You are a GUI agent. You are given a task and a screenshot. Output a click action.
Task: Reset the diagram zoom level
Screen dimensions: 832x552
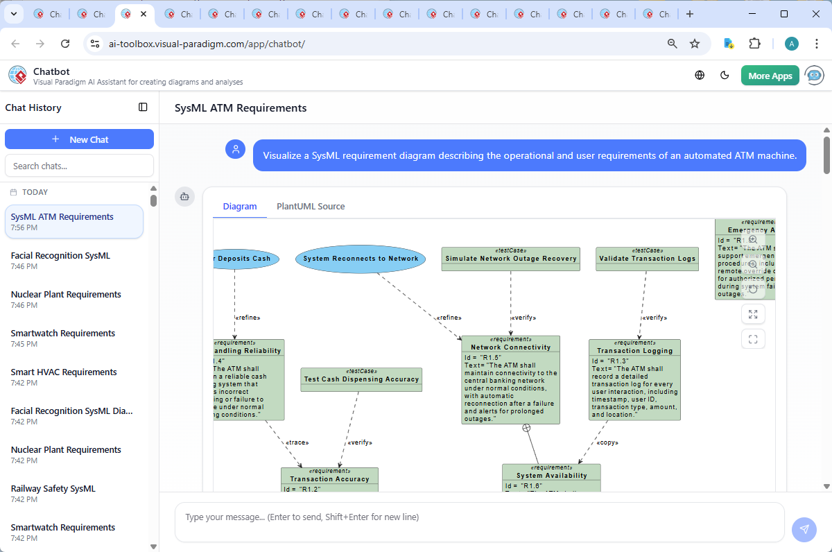pyautogui.click(x=753, y=289)
